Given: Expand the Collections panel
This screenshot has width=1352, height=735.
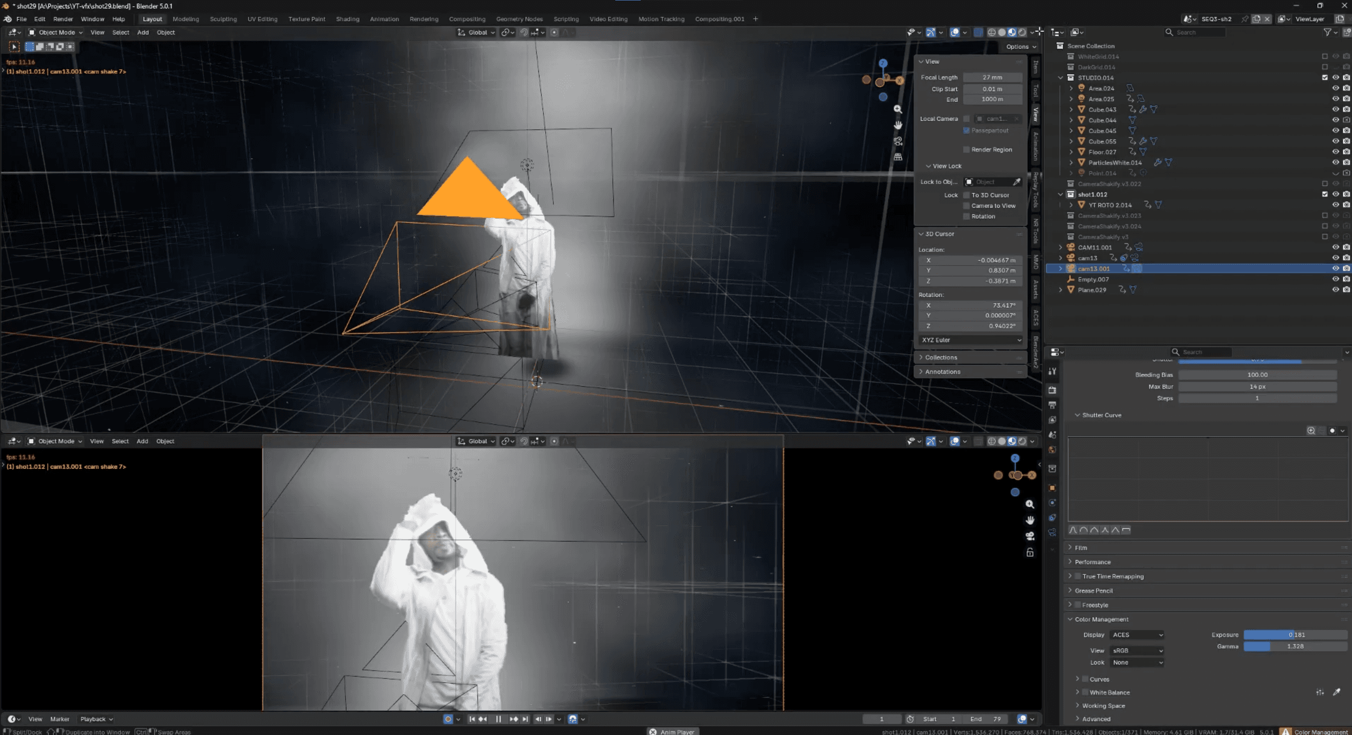Looking at the screenshot, I should pos(941,357).
